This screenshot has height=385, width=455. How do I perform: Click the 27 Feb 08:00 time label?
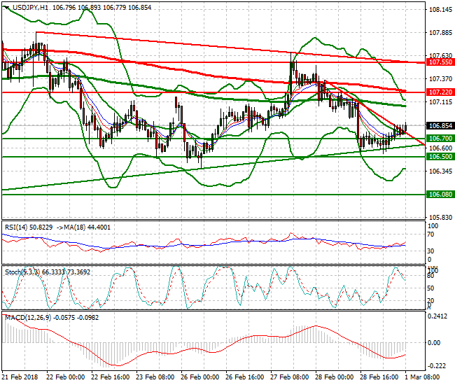pos(289,377)
